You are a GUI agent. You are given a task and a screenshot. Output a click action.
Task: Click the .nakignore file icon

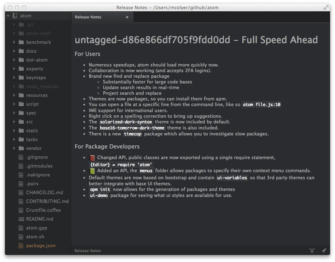[x=21, y=175]
